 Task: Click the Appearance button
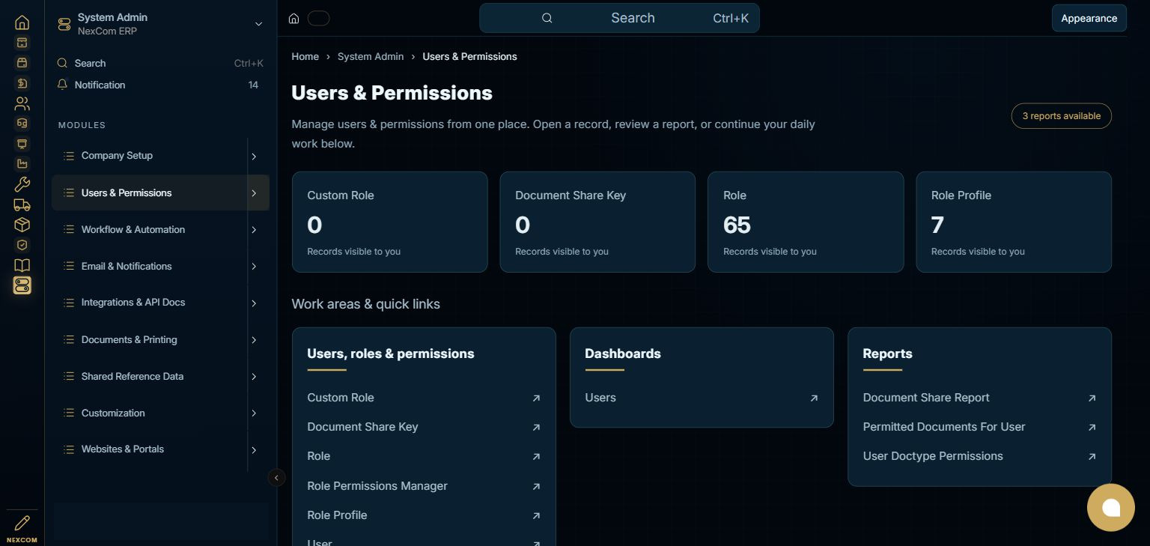point(1089,18)
